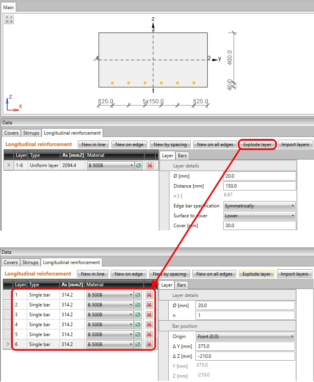Switch to the Stirrups tab in upper panel
This screenshot has height=382, width=314.
point(31,133)
